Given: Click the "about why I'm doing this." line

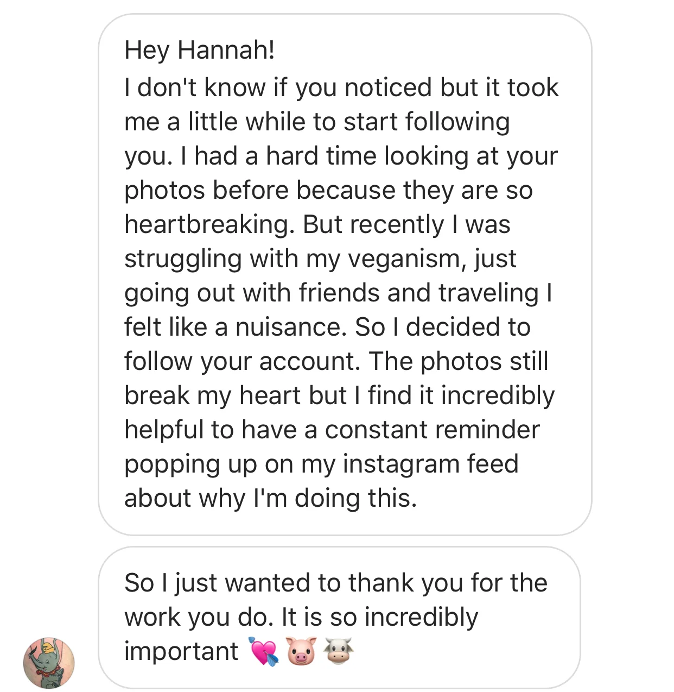Looking at the screenshot, I should pos(271,498).
